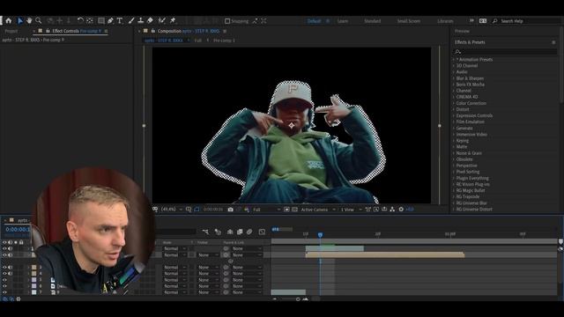Select the Small Screen workspace
The height and width of the screenshot is (317, 564).
coord(409,21)
